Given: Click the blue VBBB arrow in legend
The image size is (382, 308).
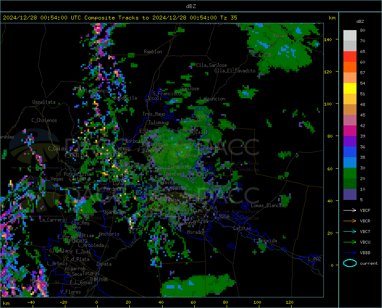Looking at the screenshot, I should 350,253.
